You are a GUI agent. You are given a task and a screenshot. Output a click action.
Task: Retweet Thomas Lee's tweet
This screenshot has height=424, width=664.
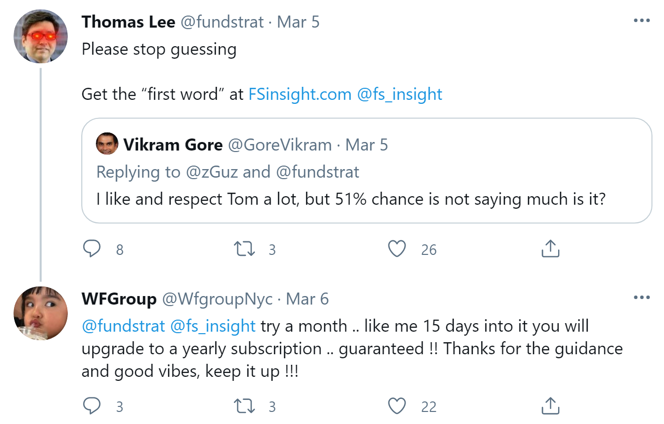(x=245, y=249)
